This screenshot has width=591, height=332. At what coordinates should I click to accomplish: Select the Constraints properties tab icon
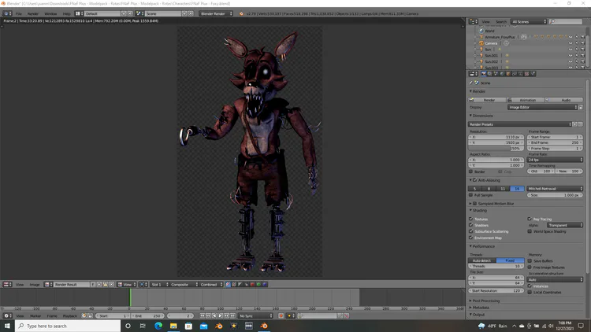tap(514, 74)
